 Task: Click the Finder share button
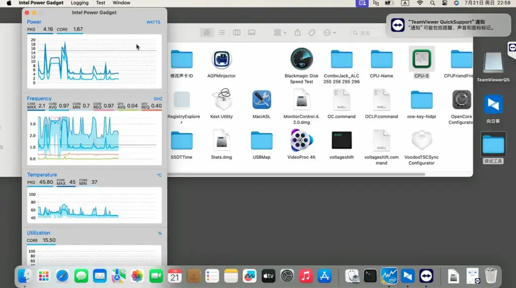coord(297,33)
